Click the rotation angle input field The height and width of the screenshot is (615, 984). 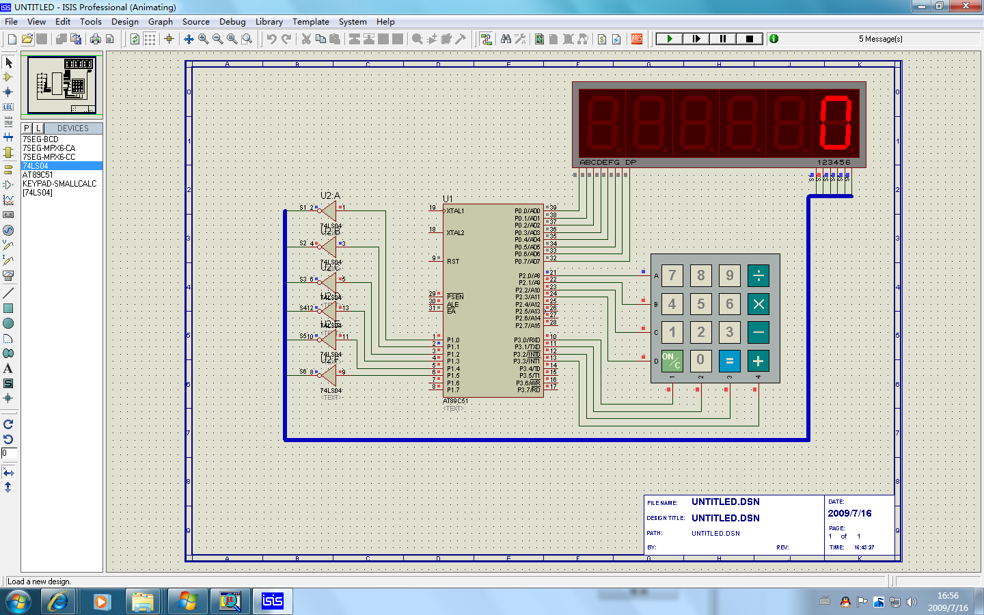(x=9, y=454)
